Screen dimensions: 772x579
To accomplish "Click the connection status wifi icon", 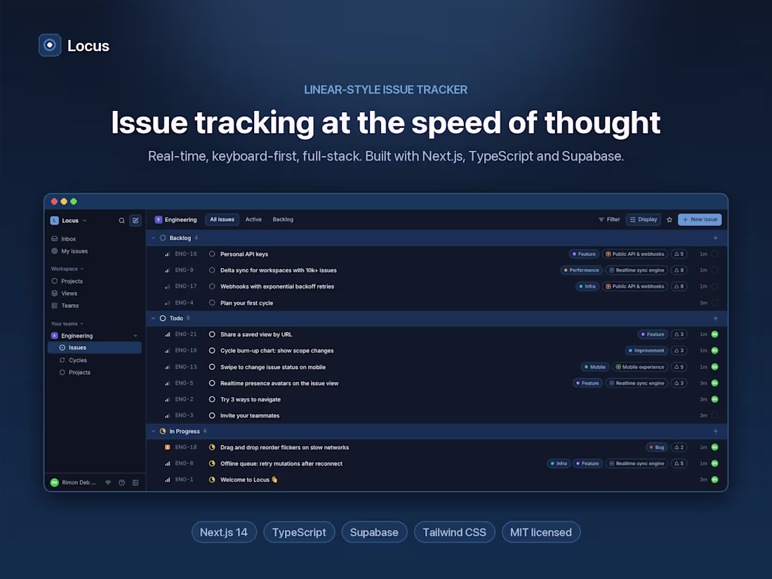I will pos(108,483).
